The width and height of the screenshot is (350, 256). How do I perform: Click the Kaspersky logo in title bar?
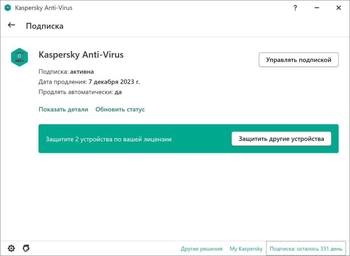tap(8, 8)
